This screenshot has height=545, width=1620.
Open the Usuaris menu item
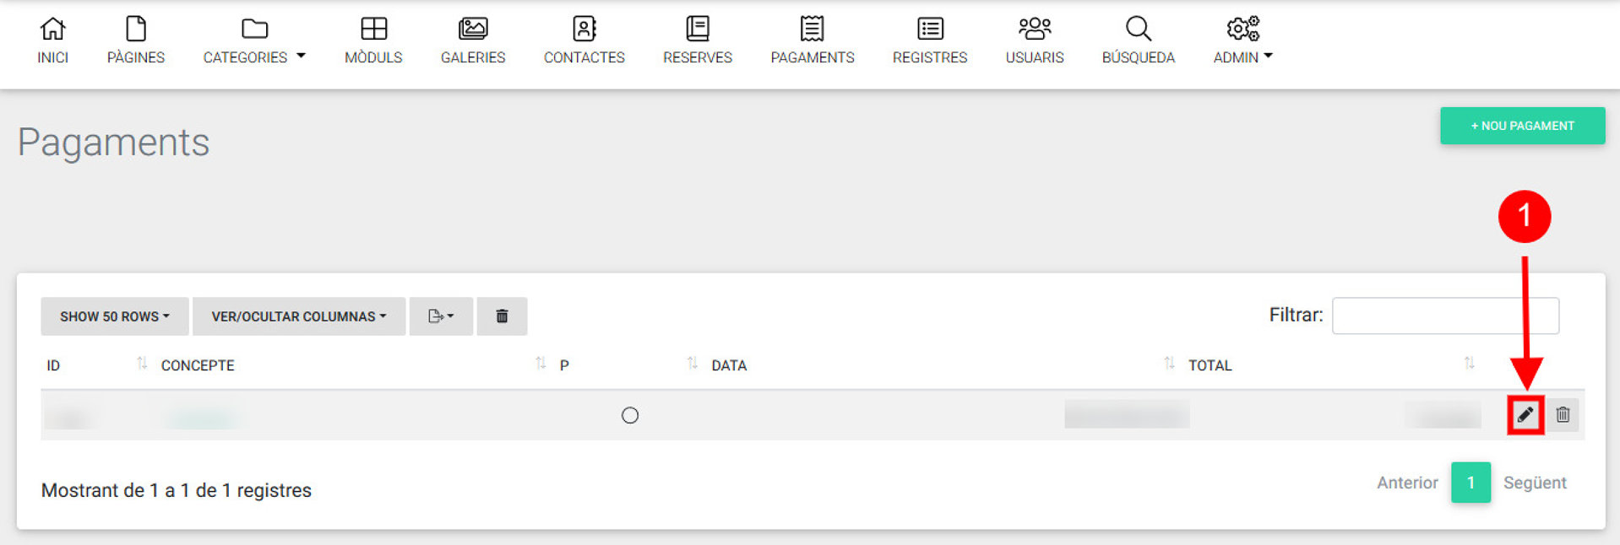[1034, 41]
